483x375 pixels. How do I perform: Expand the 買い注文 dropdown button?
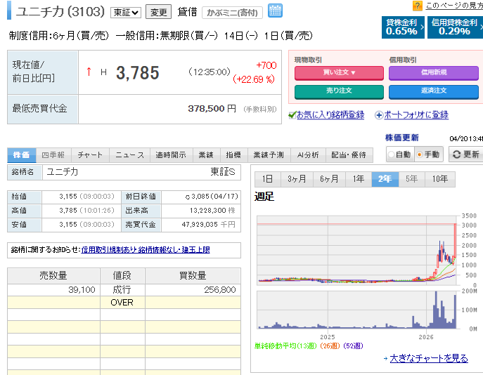(x=339, y=72)
